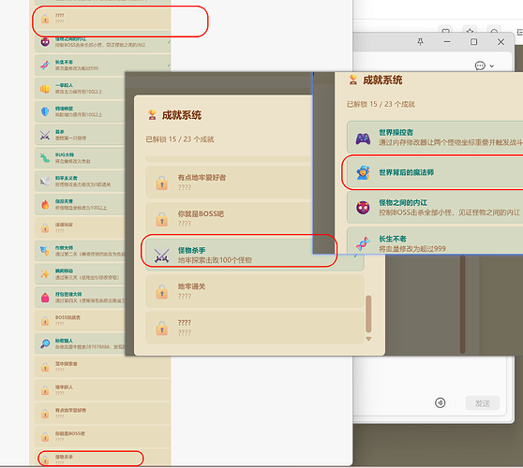Click trophy icon in right zoomed panel header
This screenshot has height=468, width=523.
[353, 80]
